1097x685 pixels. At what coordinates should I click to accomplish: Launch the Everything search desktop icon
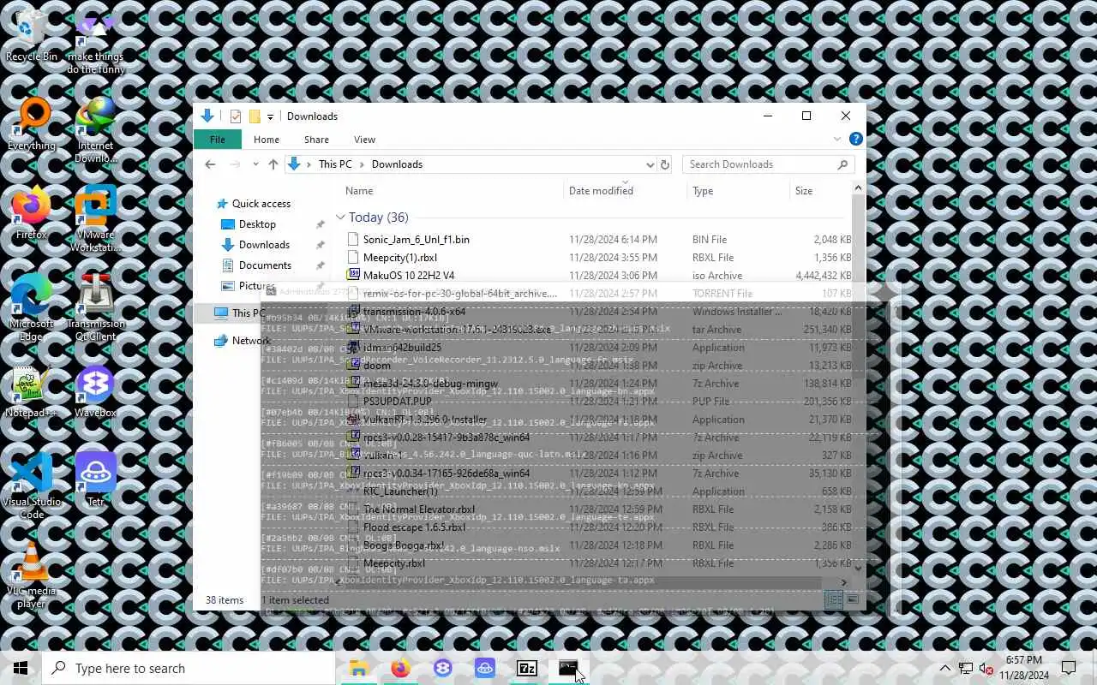[x=32, y=125]
